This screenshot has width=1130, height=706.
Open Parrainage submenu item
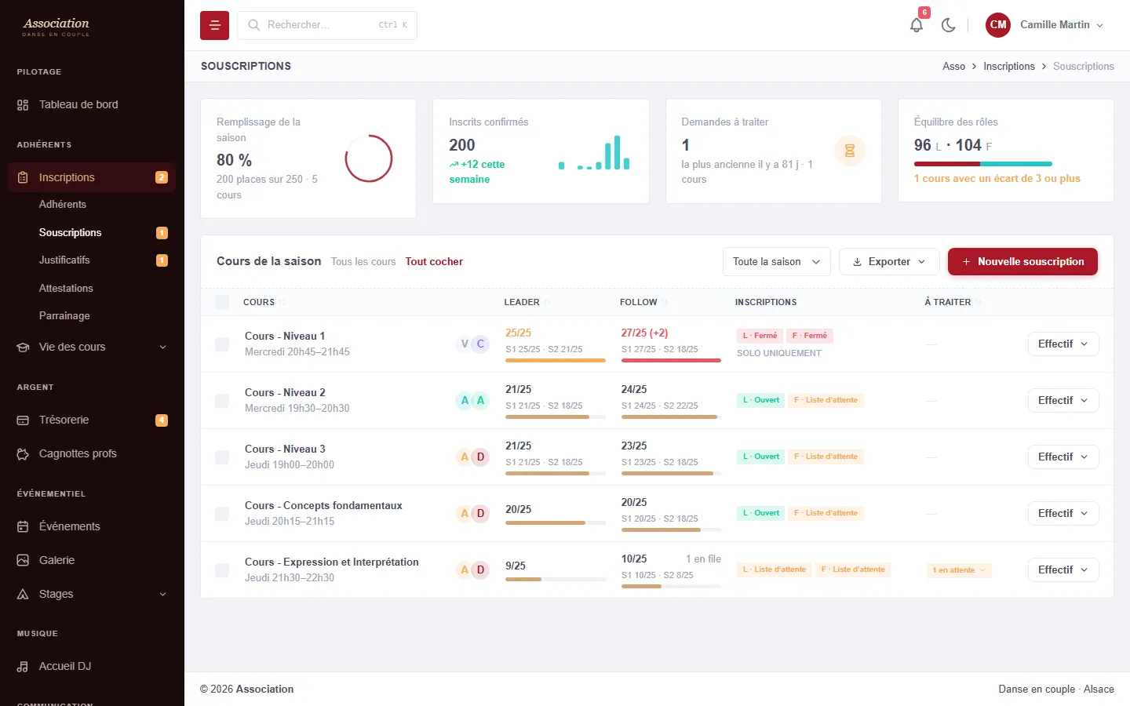64,316
